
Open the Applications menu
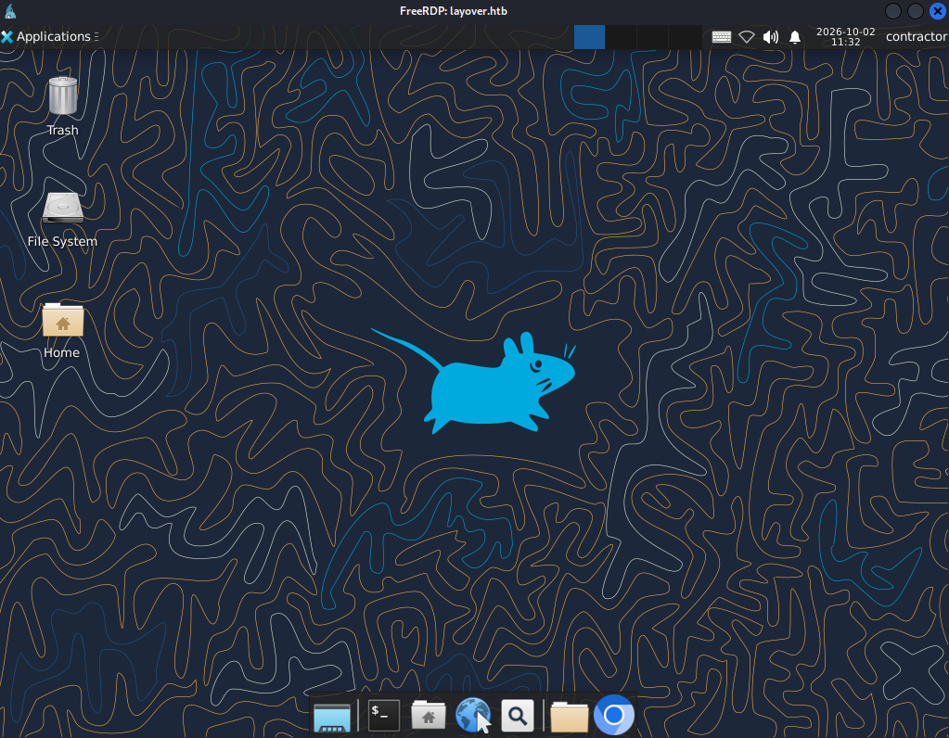pyautogui.click(x=49, y=37)
